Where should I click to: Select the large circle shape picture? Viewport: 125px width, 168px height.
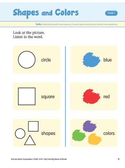click(x=27, y=60)
